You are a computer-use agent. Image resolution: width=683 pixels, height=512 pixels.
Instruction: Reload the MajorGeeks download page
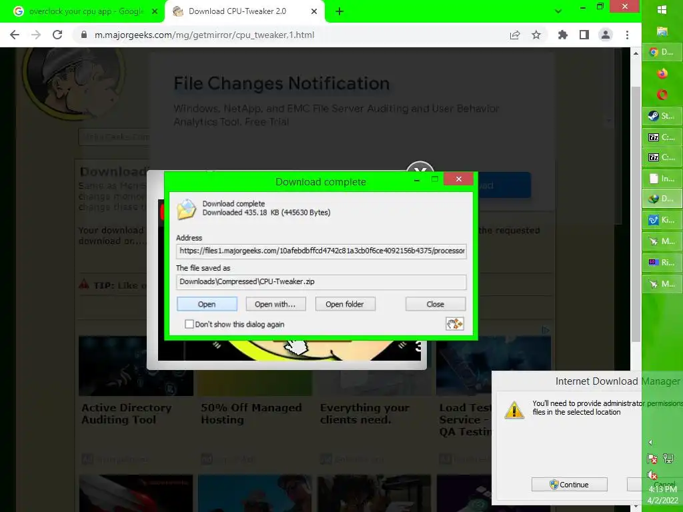point(57,35)
